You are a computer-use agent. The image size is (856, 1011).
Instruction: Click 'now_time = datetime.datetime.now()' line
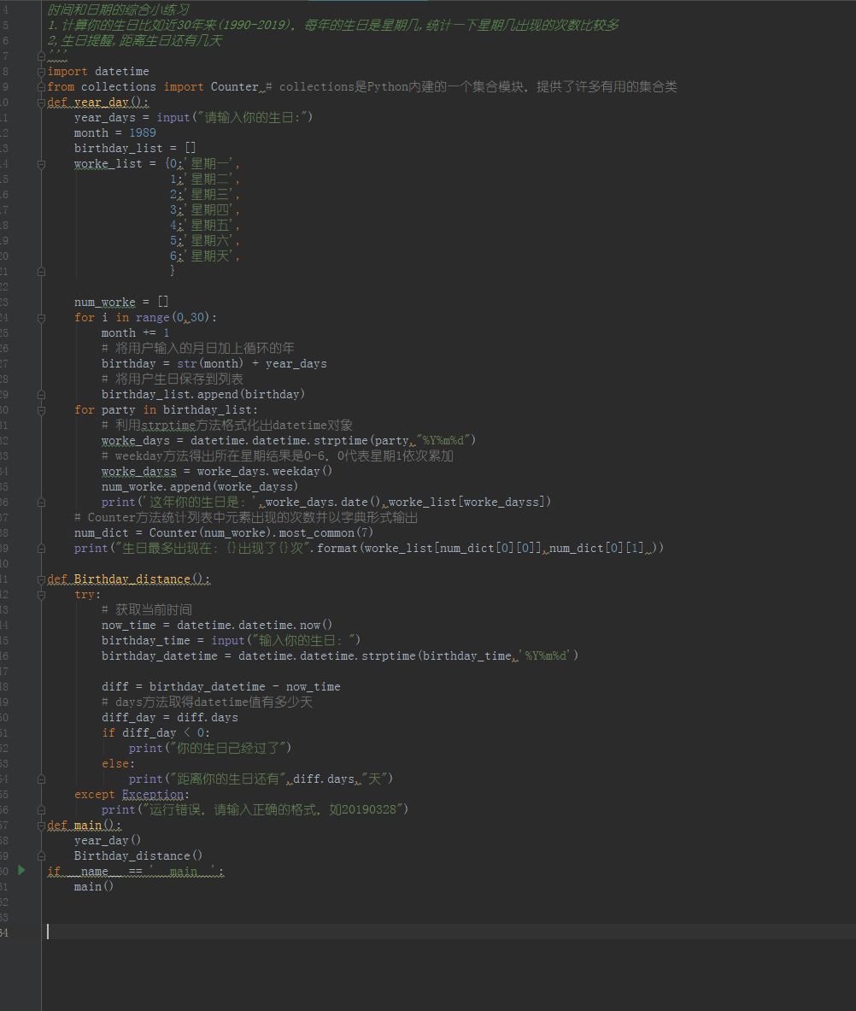point(217,625)
